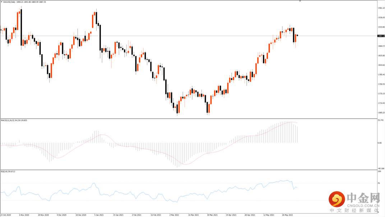Image resolution: width=385 pixels, height=217 pixels.
Task: Click the RSI 100 scale label
Action: (x=379, y=172)
